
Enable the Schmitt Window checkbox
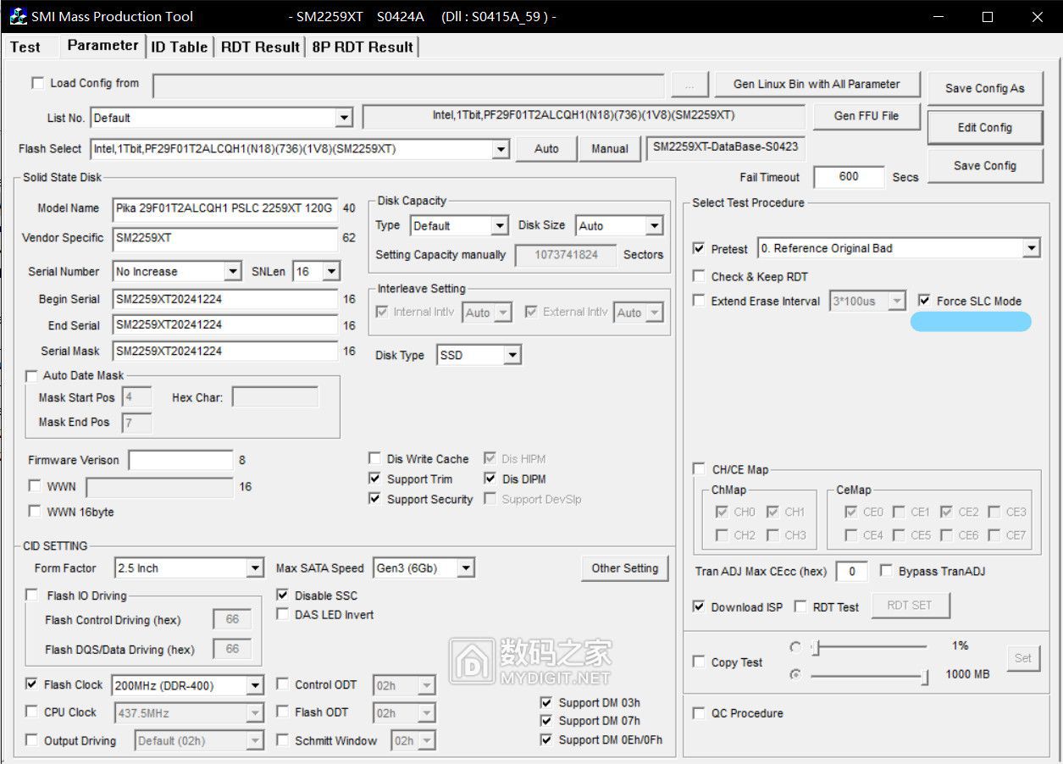(x=283, y=740)
